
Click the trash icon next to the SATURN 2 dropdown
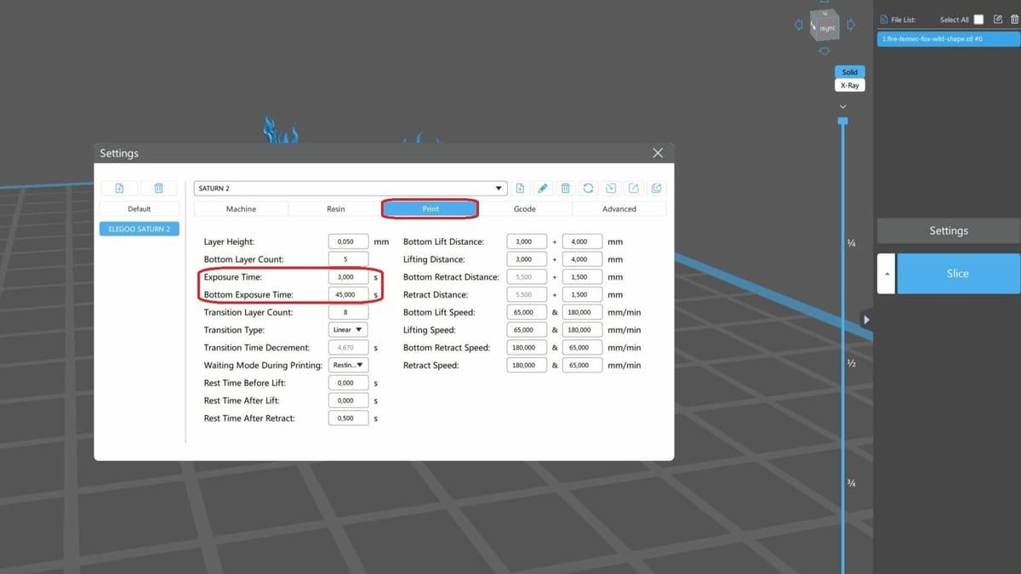click(x=566, y=189)
